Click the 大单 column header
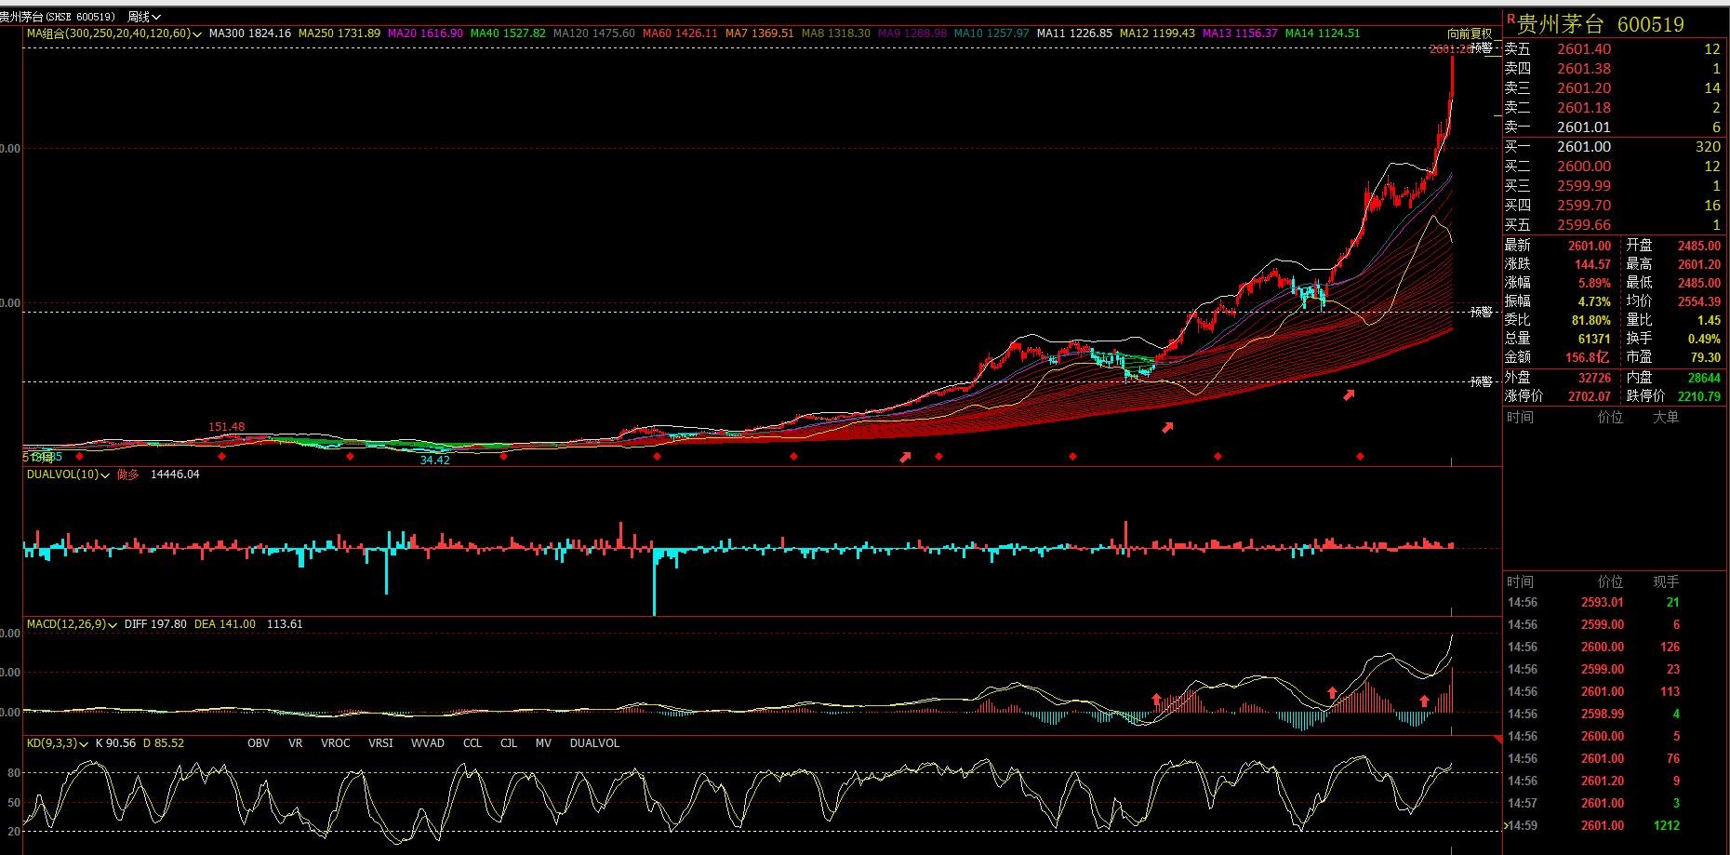 pyautogui.click(x=1666, y=418)
